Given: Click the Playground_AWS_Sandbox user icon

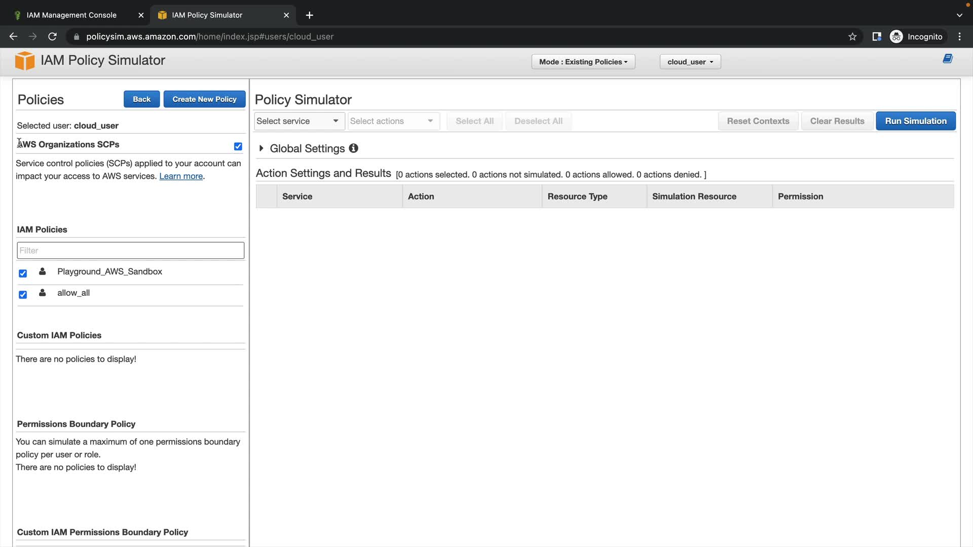Looking at the screenshot, I should click(x=43, y=272).
